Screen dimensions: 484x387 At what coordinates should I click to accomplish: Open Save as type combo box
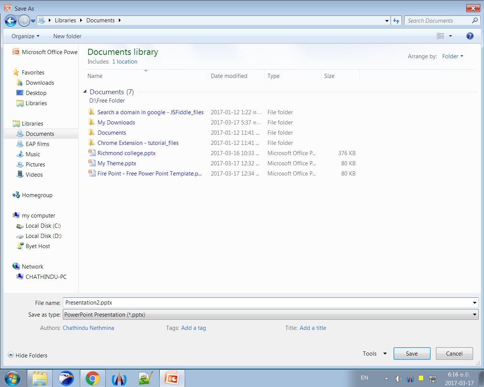[x=271, y=315]
